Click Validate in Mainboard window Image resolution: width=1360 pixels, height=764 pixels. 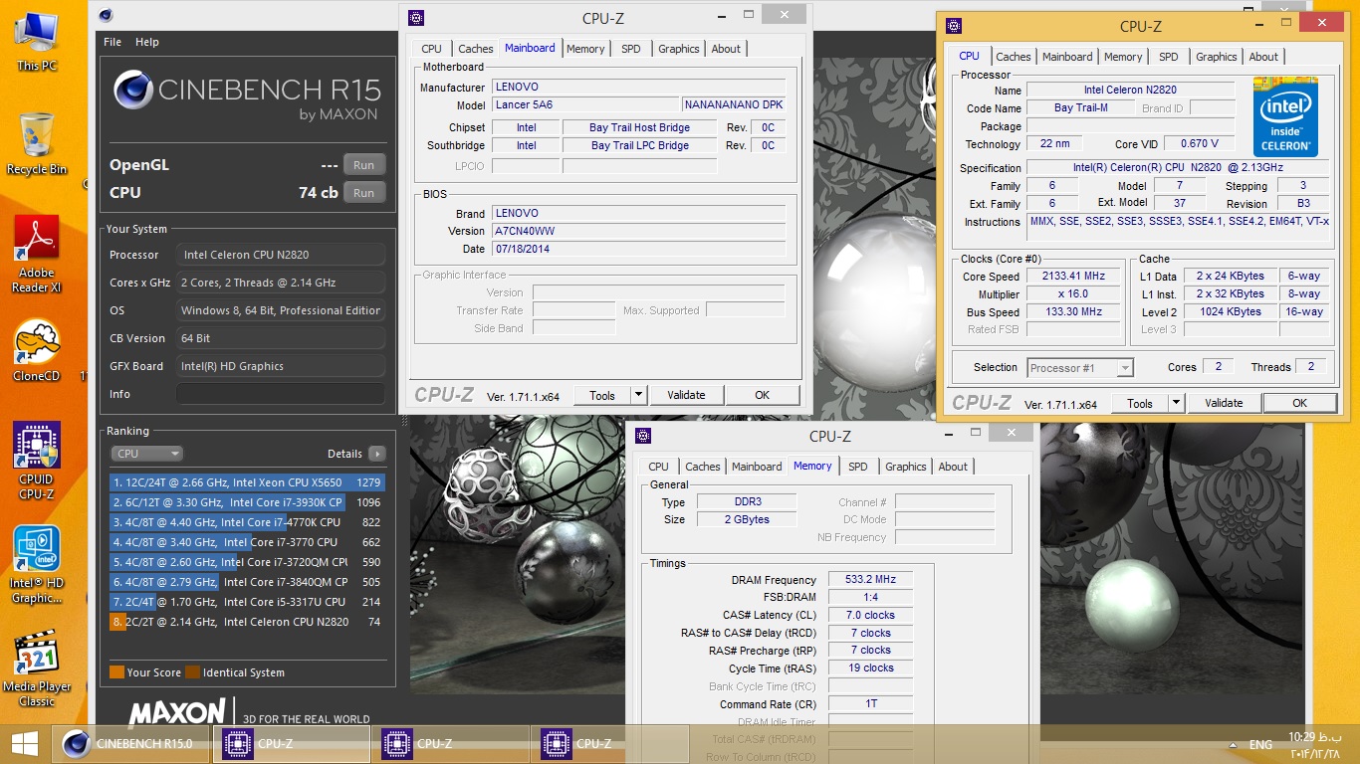point(686,395)
